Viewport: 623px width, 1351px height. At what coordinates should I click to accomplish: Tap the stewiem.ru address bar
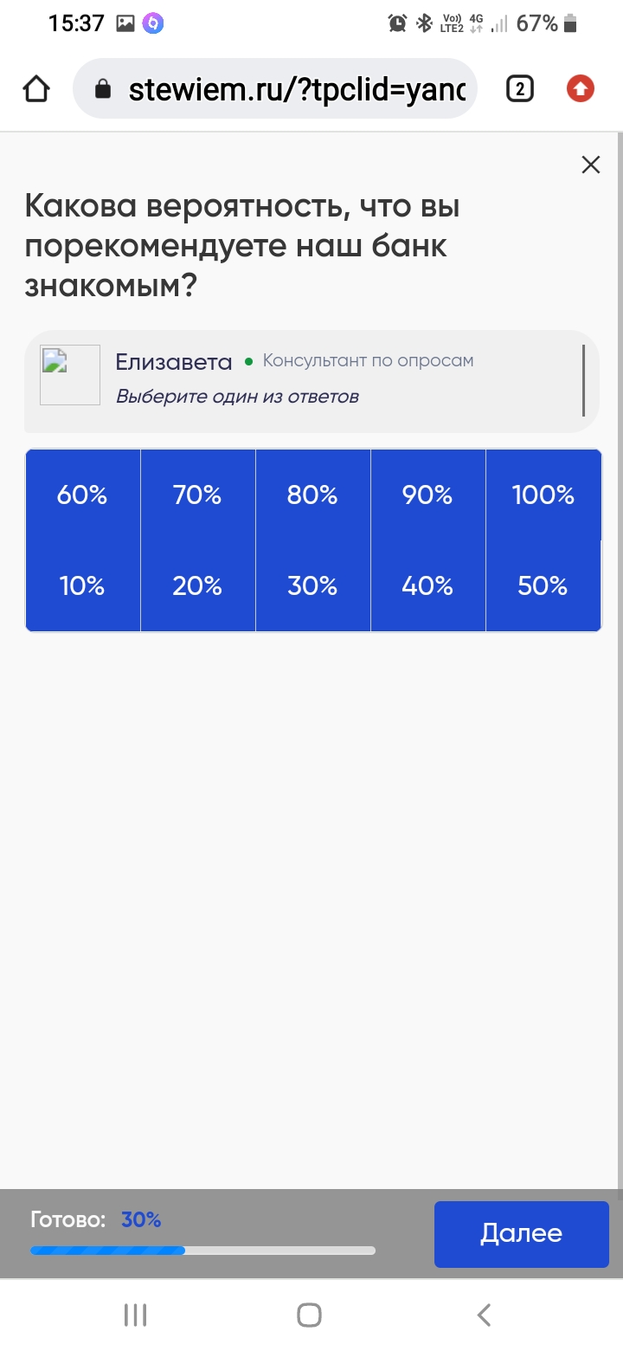(275, 88)
